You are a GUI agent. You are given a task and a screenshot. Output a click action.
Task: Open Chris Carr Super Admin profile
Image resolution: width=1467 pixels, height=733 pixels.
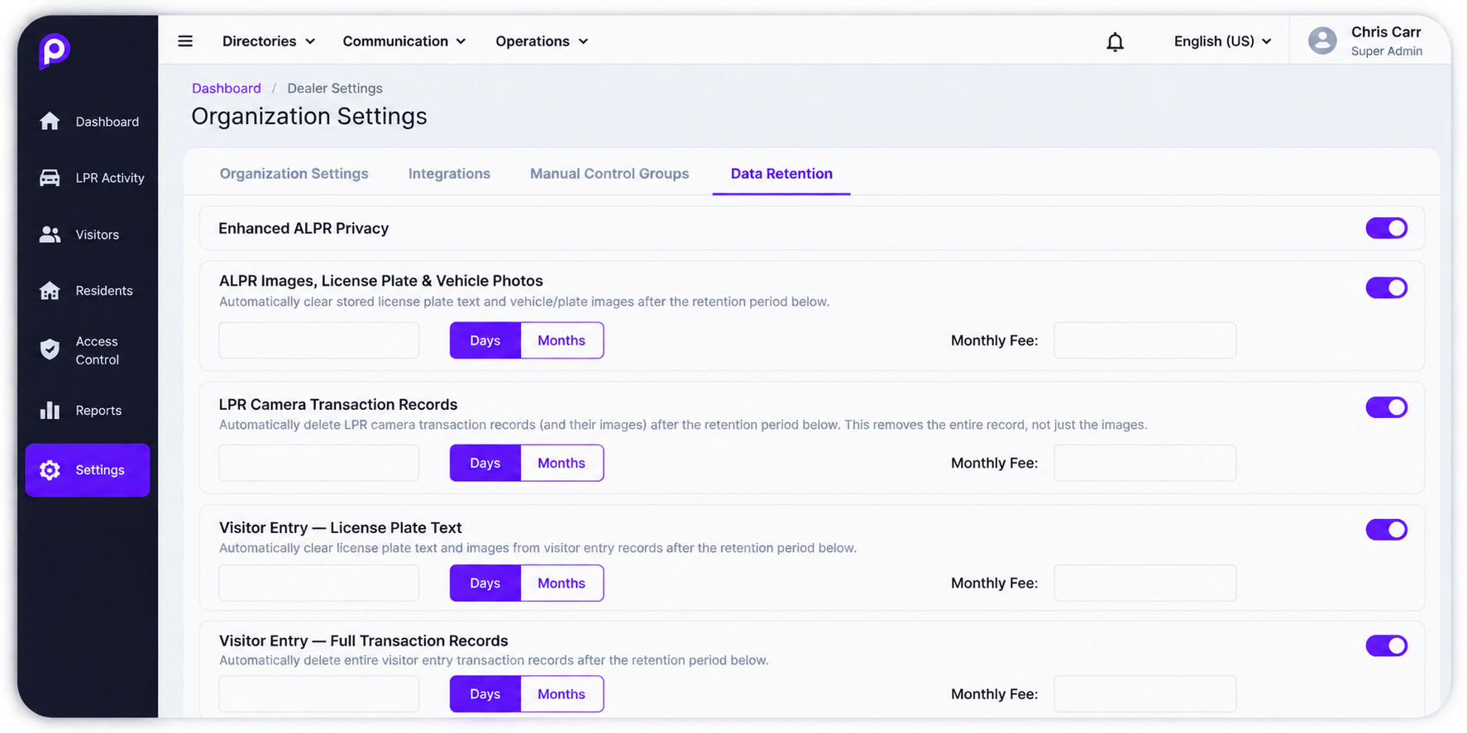pos(1366,40)
